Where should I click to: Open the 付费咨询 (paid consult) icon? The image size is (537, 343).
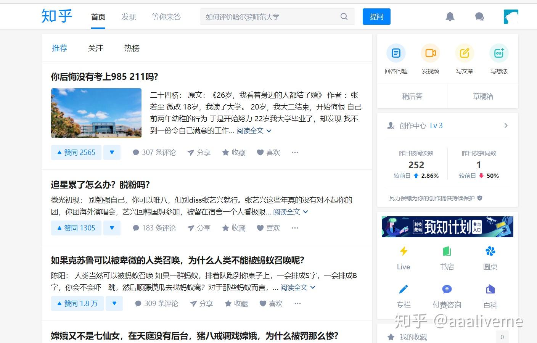coord(447,289)
